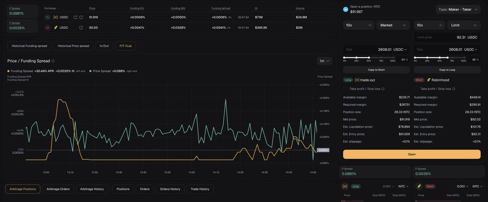488x202 pixels.
Task: Click the Exchange column header
Action: pyautogui.click(x=50, y=8)
